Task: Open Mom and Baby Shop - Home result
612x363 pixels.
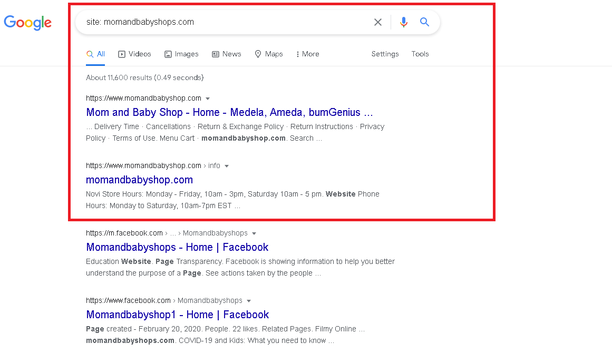Action: (229, 112)
